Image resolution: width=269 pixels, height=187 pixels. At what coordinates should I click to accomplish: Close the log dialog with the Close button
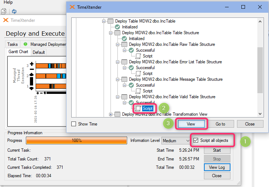(x=250, y=124)
